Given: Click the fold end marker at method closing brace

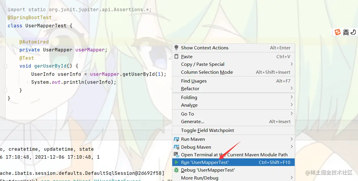Looking at the screenshot, I should 5,90.
